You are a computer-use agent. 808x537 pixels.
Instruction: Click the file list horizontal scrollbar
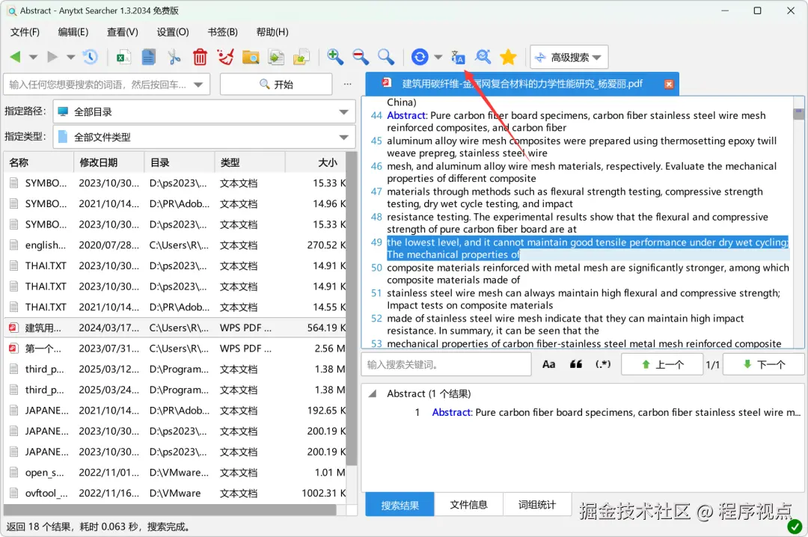tap(170, 509)
